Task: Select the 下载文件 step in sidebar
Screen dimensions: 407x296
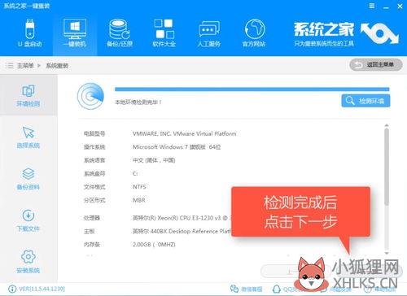Action: 28,220
